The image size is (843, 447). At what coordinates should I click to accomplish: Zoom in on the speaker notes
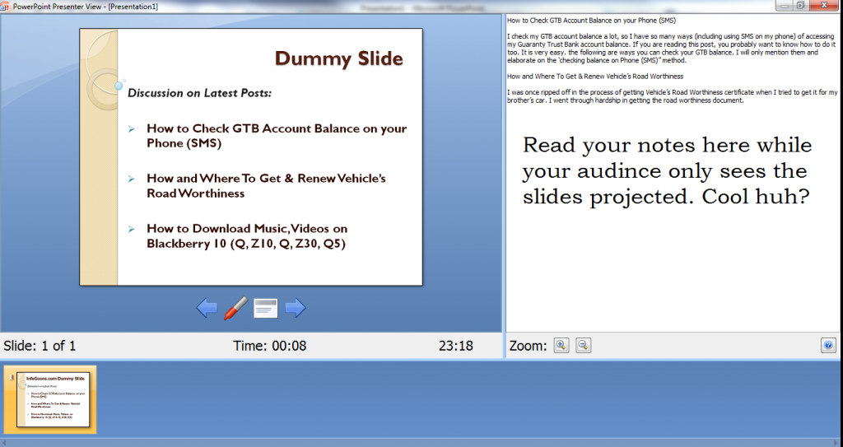click(561, 346)
